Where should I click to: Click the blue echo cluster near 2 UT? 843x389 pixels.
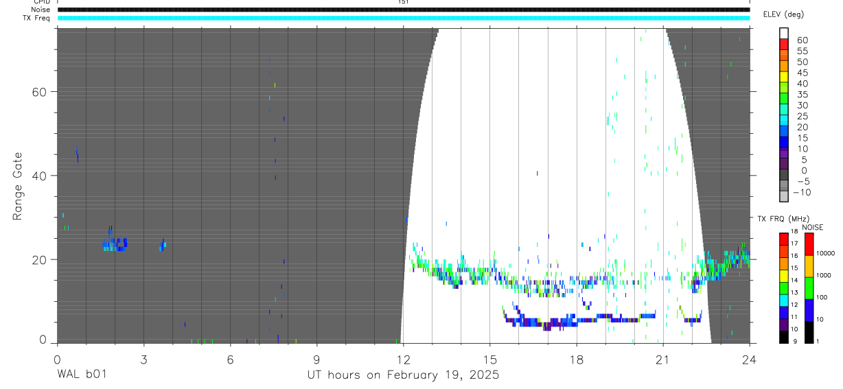(115, 243)
